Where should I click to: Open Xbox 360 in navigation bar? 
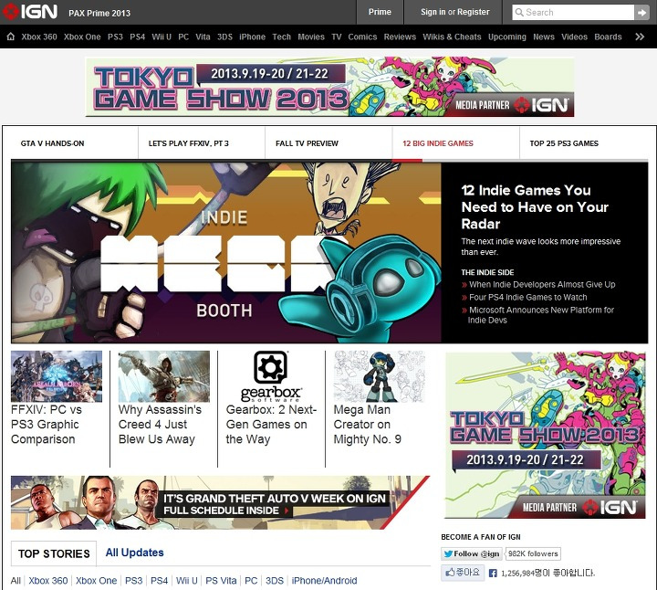click(39, 37)
